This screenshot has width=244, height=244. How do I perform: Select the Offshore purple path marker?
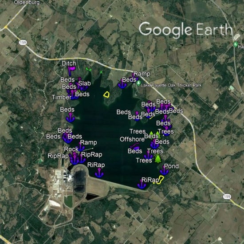[x=134, y=146]
